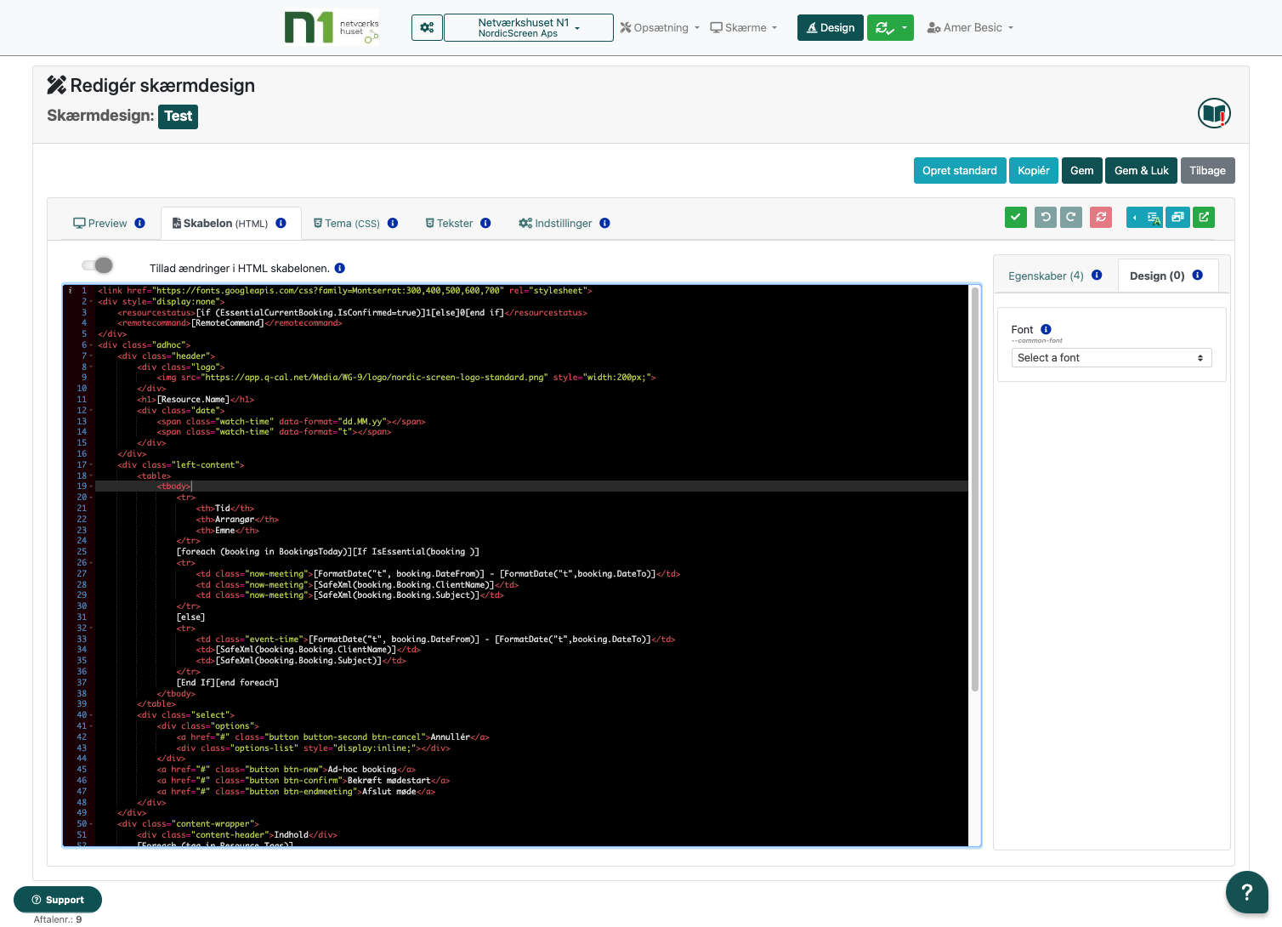Click the small left-arrow collapse button in toolbar
The width and height of the screenshot is (1282, 927).
1135,217
